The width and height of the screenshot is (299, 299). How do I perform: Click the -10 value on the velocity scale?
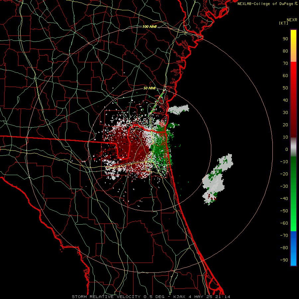coord(284,161)
